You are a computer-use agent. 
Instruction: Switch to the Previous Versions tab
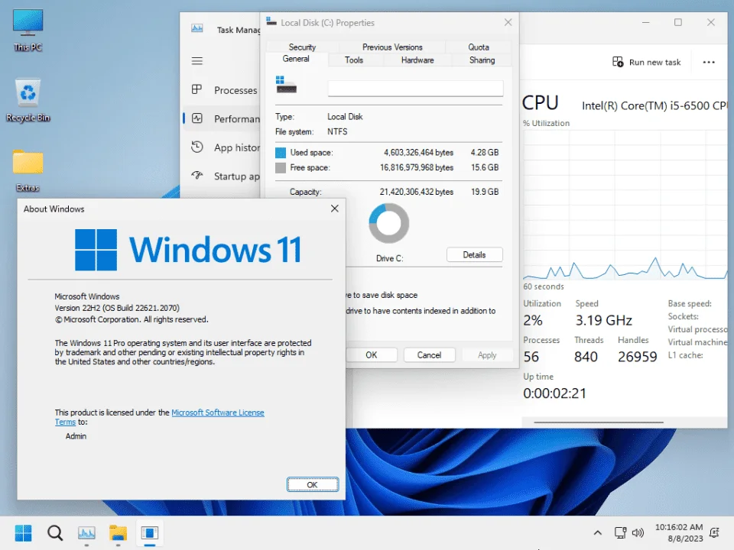[x=392, y=47]
